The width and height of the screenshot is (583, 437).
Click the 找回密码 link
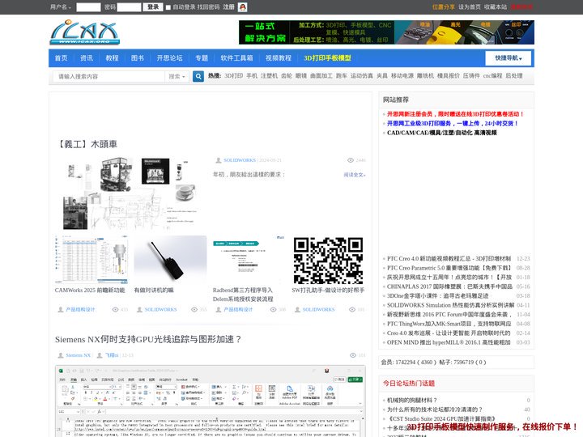(208, 7)
